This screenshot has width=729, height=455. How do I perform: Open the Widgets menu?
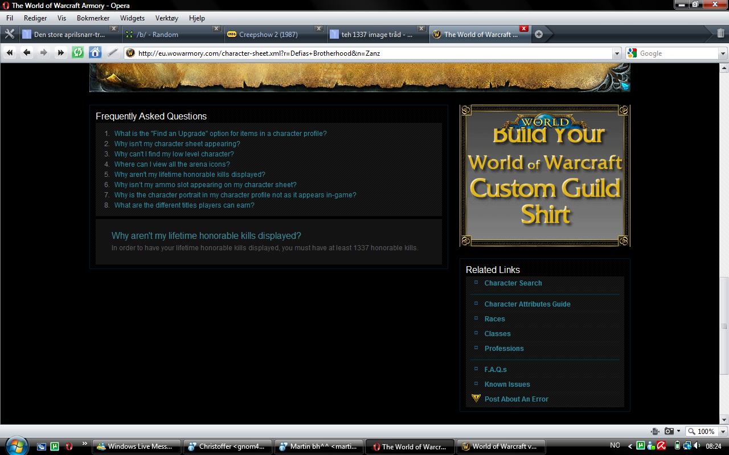pos(132,18)
